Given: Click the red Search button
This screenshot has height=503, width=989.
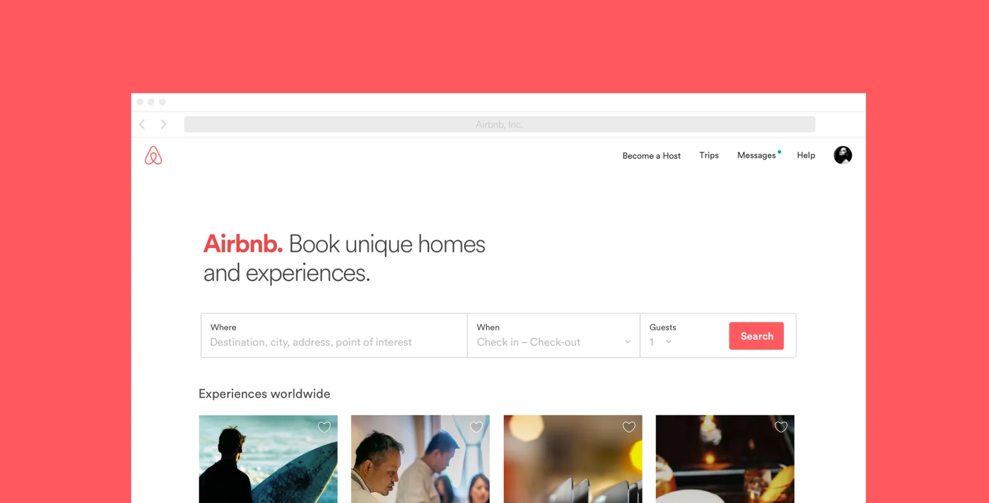Looking at the screenshot, I should coord(756,336).
